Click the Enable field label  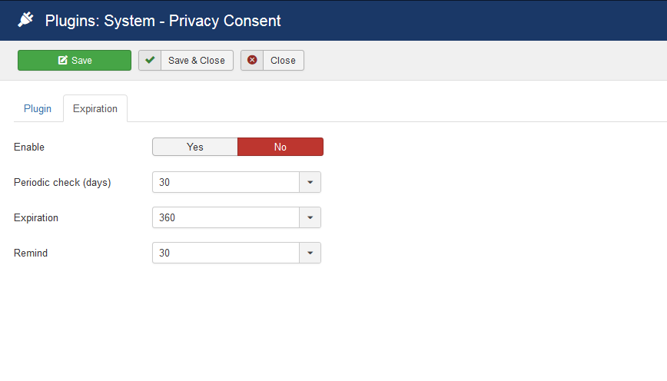(29, 147)
